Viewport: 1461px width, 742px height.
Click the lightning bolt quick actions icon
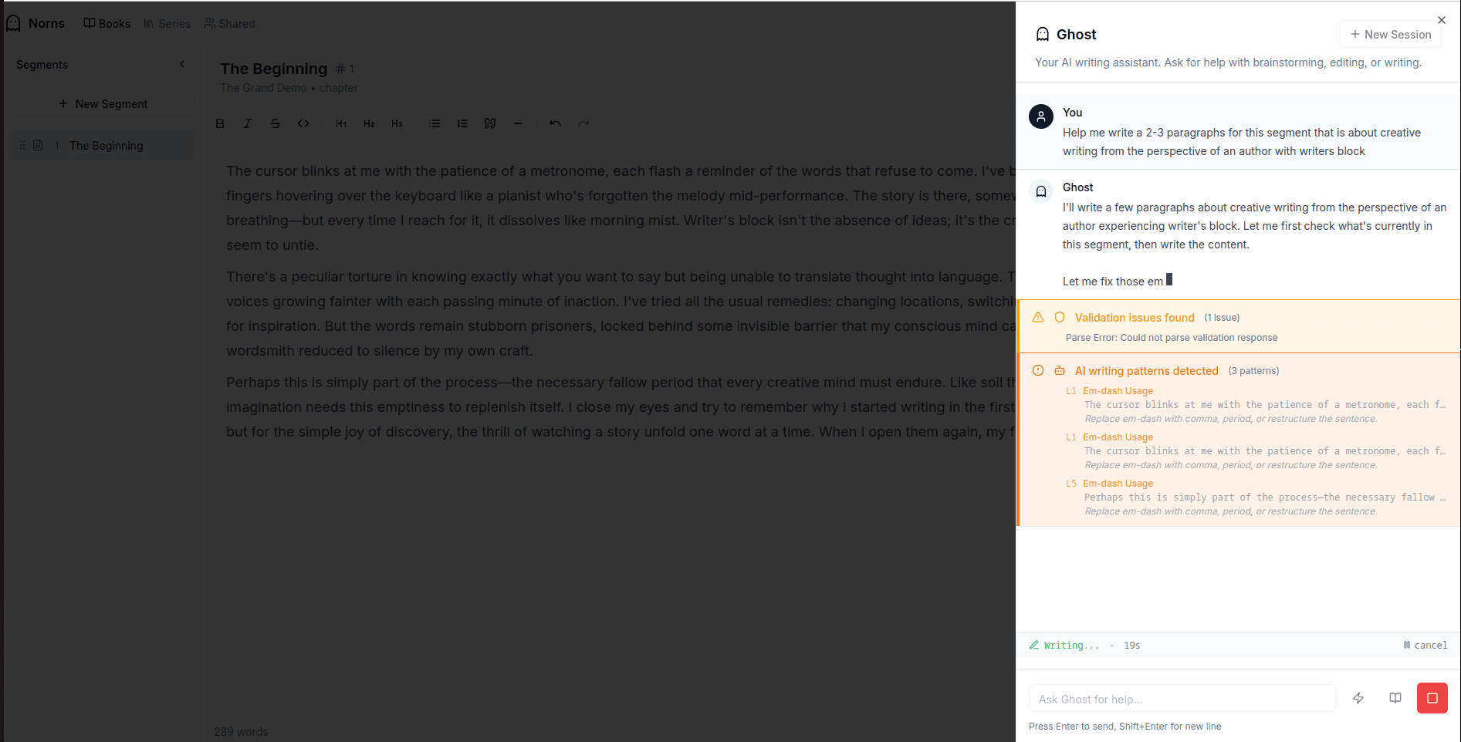coord(1358,698)
